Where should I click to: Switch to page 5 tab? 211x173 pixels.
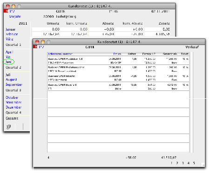[194, 163]
